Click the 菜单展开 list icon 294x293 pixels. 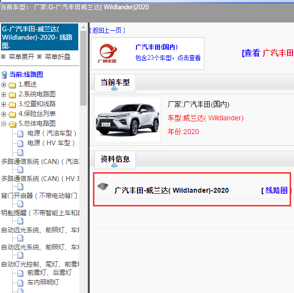(3, 57)
